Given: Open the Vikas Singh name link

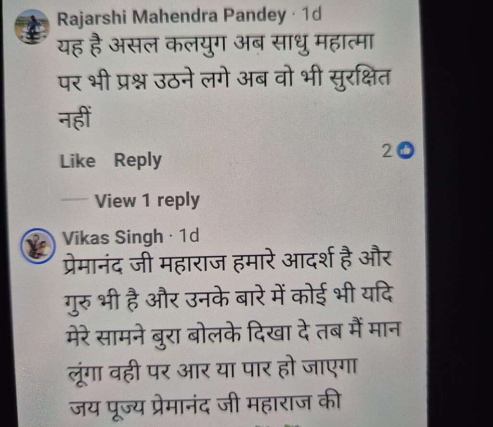Looking at the screenshot, I should (x=113, y=237).
